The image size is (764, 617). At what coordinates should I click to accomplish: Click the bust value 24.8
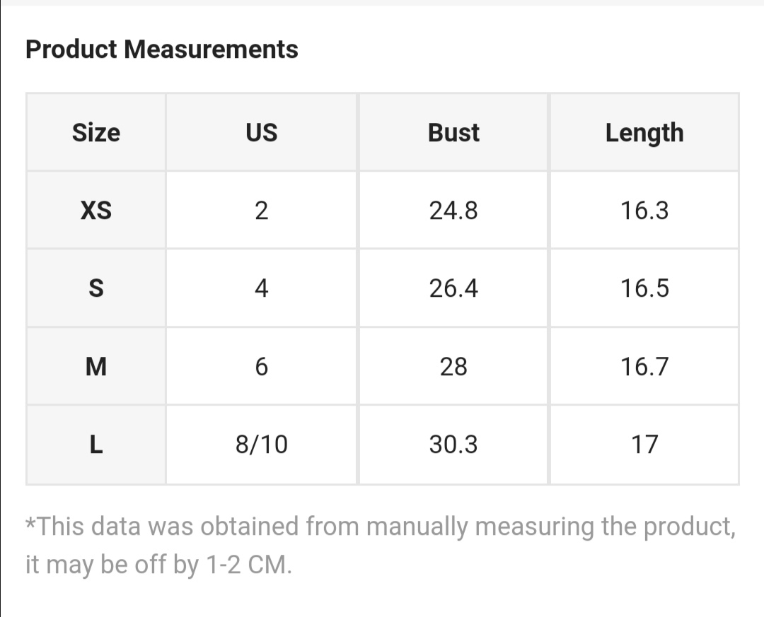pyautogui.click(x=453, y=211)
